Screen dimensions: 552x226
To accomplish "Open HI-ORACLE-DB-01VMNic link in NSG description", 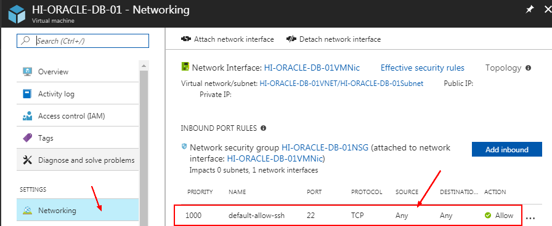I will tap(275, 158).
